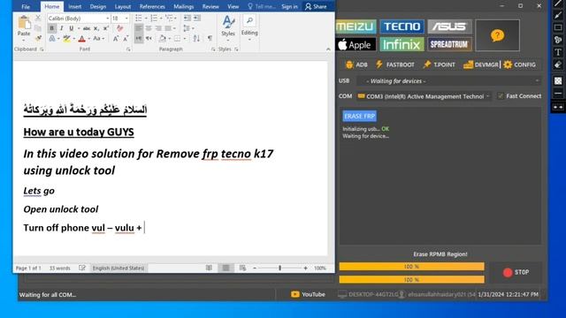The height and width of the screenshot is (318, 566).
Task: Switch to the Design tab
Action: tap(98, 6)
